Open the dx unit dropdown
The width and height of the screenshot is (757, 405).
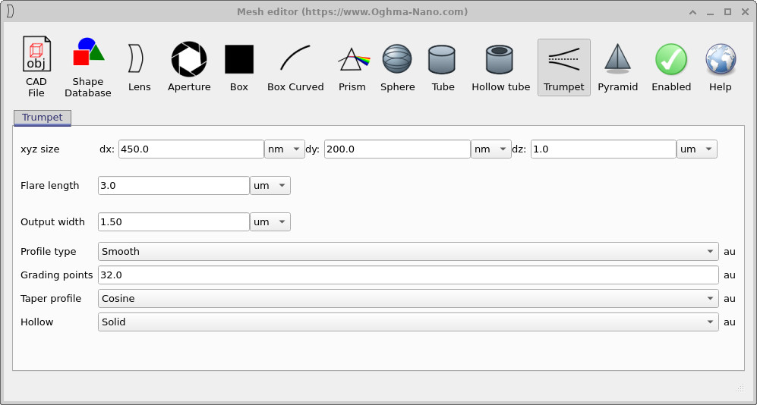[285, 149]
